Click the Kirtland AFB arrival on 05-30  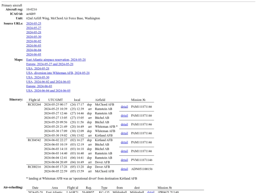pos(104,135)
